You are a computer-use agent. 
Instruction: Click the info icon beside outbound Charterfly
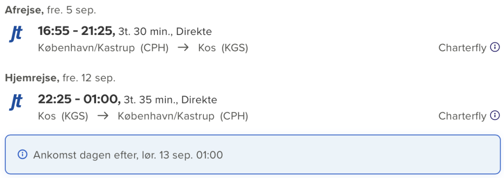[495, 47]
